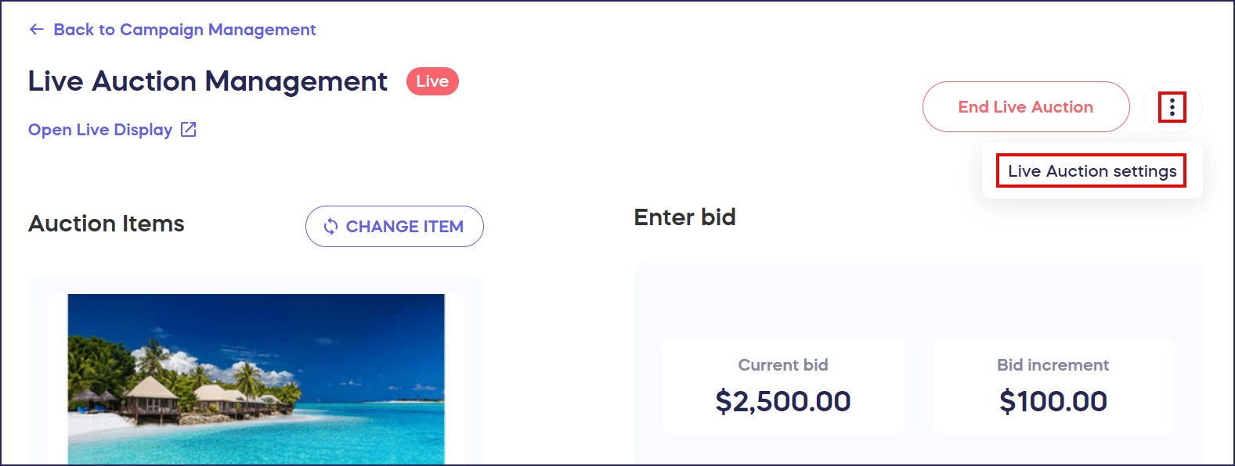Choose Live Auction settings from the menu
1235x466 pixels.
click(x=1092, y=171)
